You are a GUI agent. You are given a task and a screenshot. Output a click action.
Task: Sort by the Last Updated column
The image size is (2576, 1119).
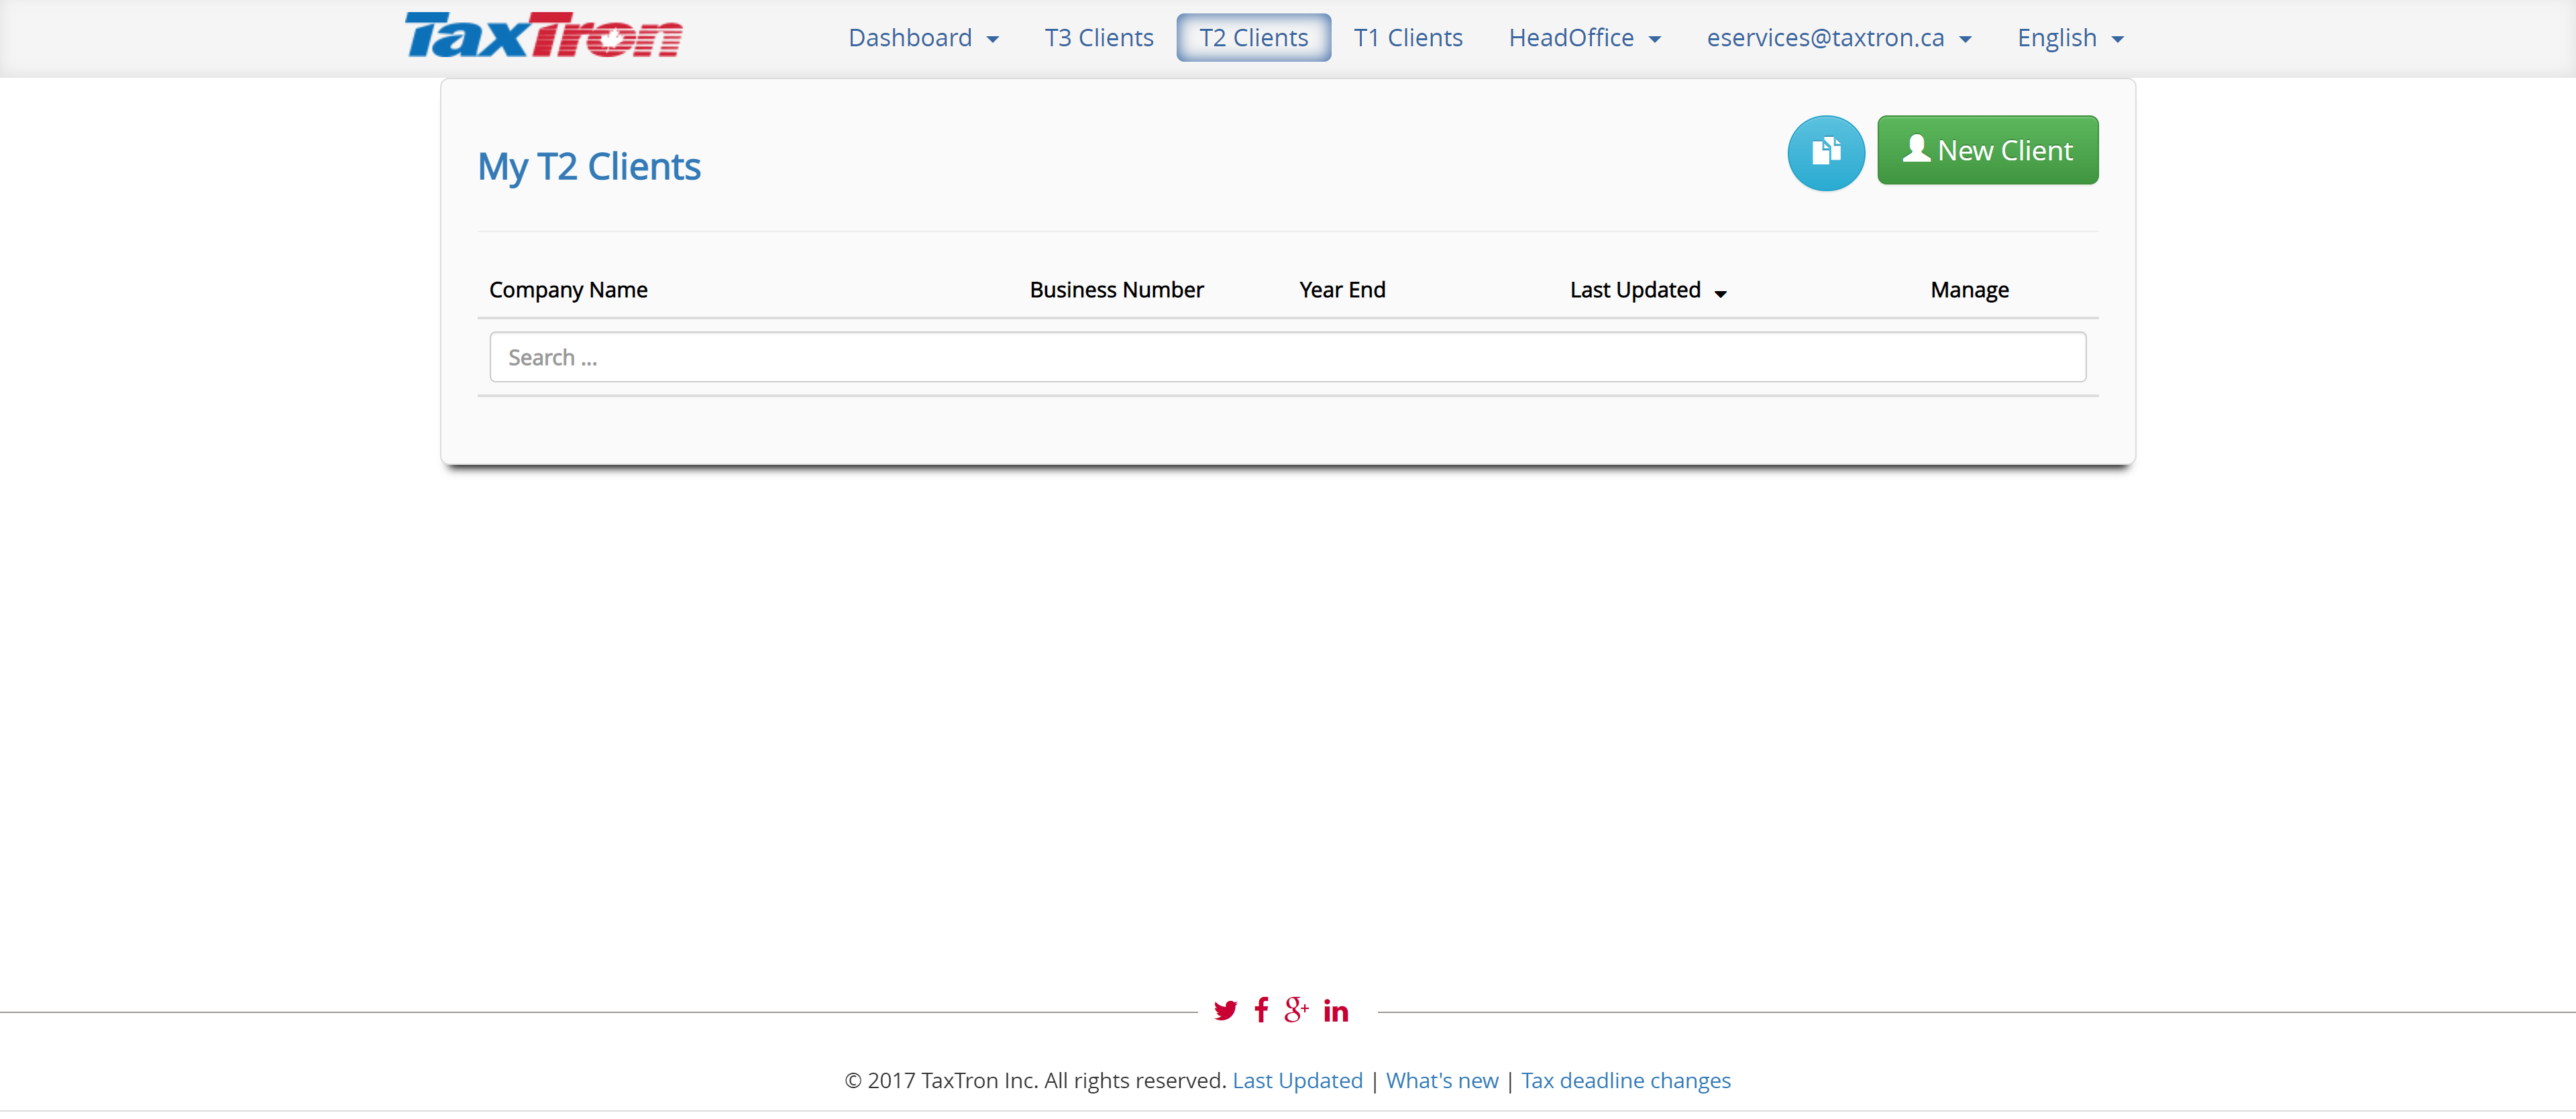[1647, 290]
